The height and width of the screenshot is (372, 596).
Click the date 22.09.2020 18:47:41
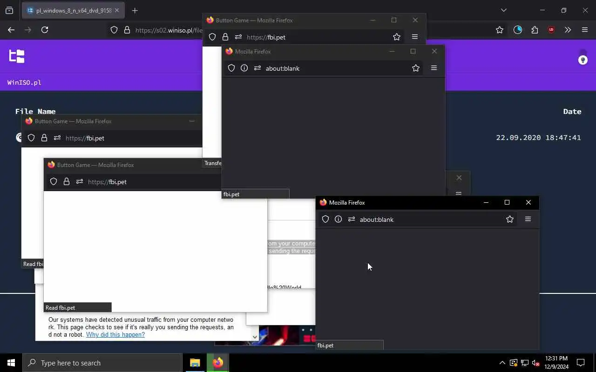[x=538, y=138]
